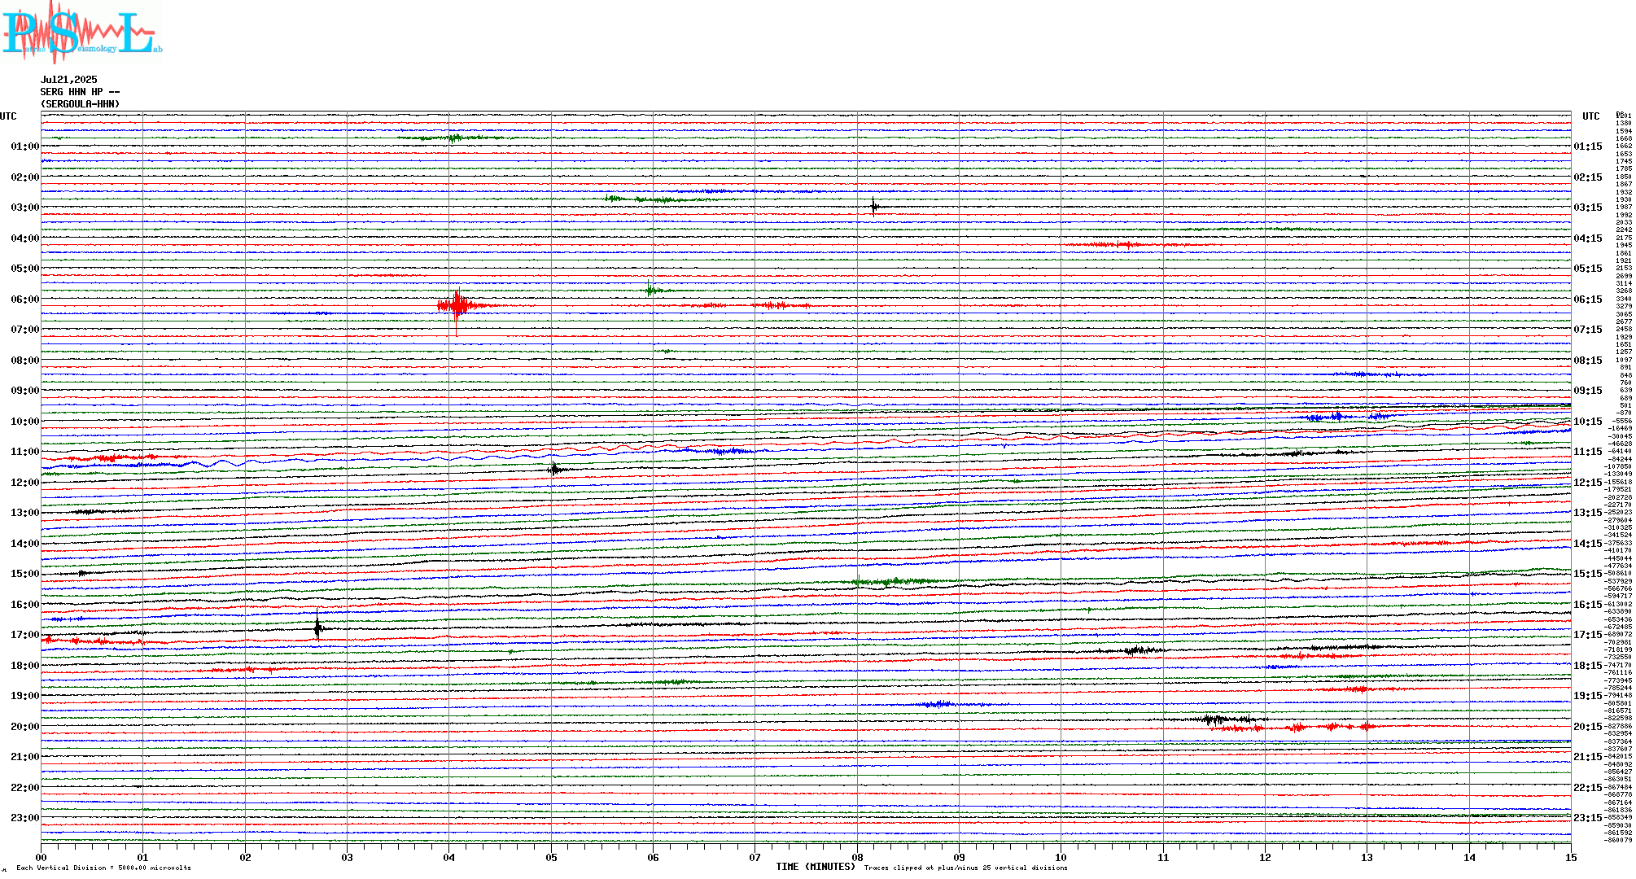Viewport: 1636px width, 879px height.
Task: Click the Traces clipped at plus/minus note
Action: pos(965,868)
